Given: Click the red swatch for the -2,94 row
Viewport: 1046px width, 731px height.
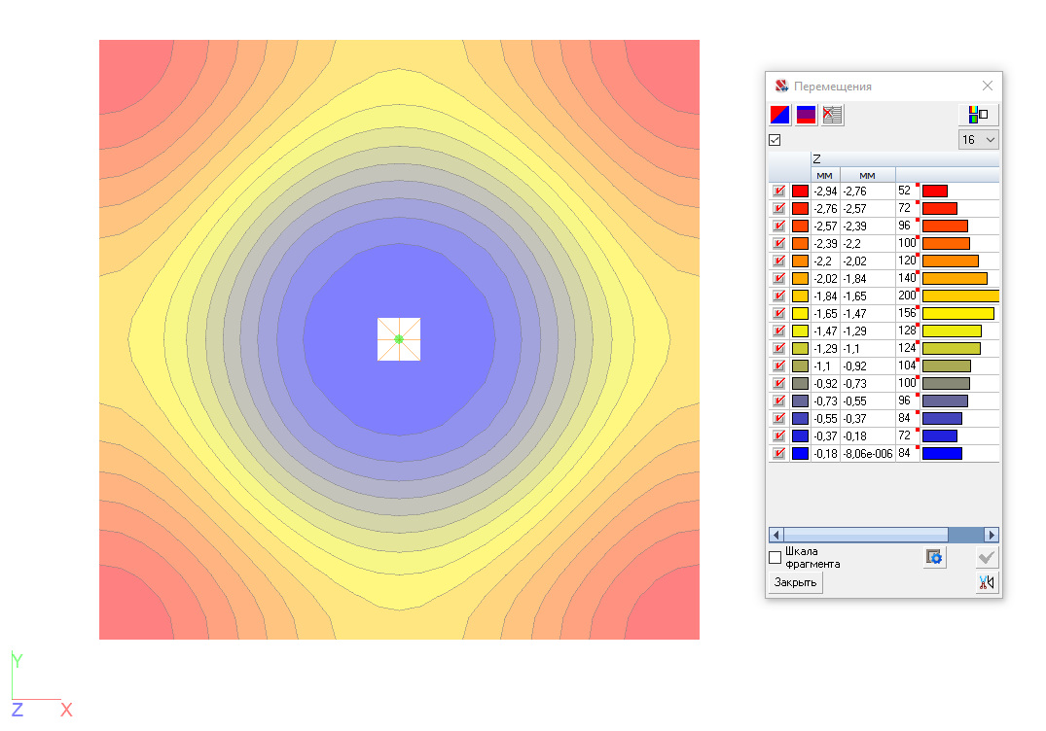Looking at the screenshot, I should pos(800,191).
